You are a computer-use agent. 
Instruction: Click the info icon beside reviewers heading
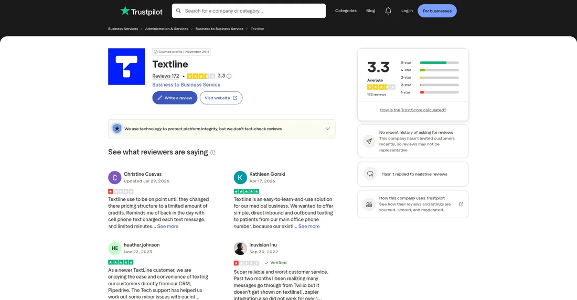212,153
